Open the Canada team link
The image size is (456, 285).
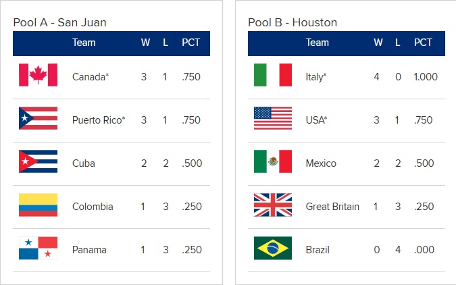pyautogui.click(x=91, y=77)
